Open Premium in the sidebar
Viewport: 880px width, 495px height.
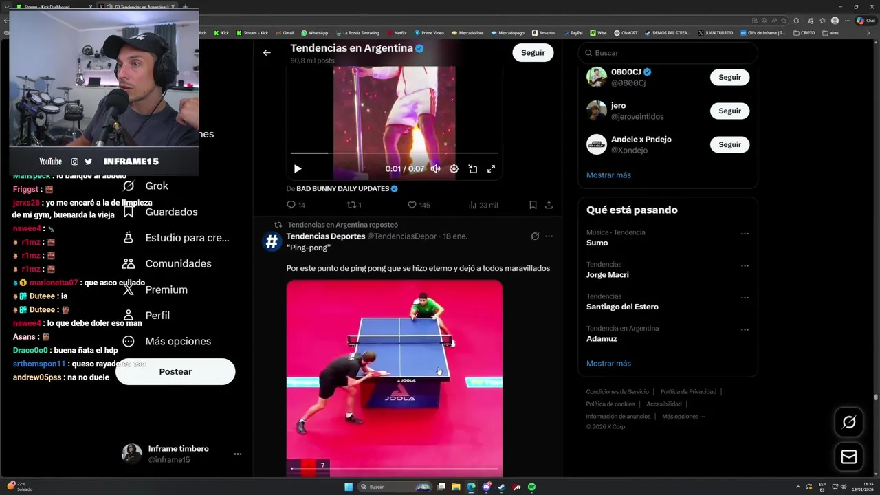tap(155, 289)
